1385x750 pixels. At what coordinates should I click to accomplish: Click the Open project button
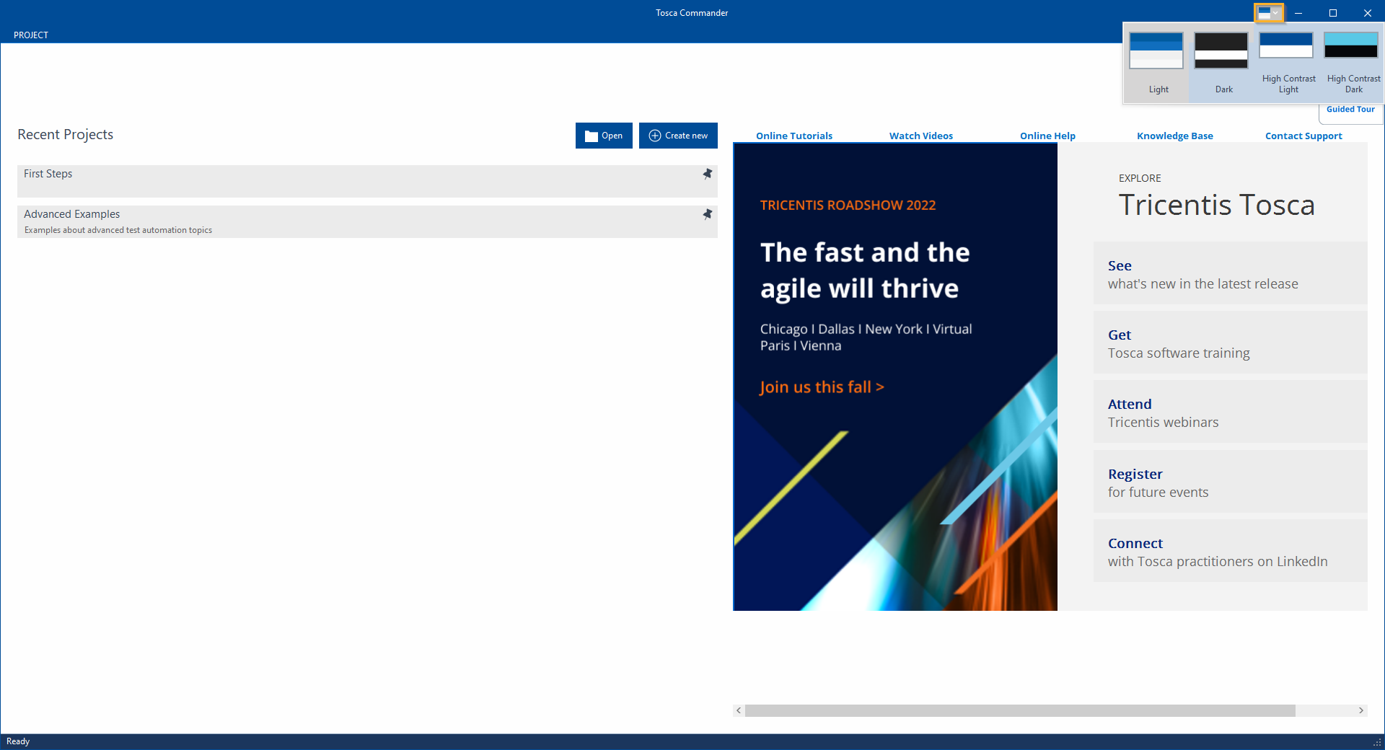point(604,136)
